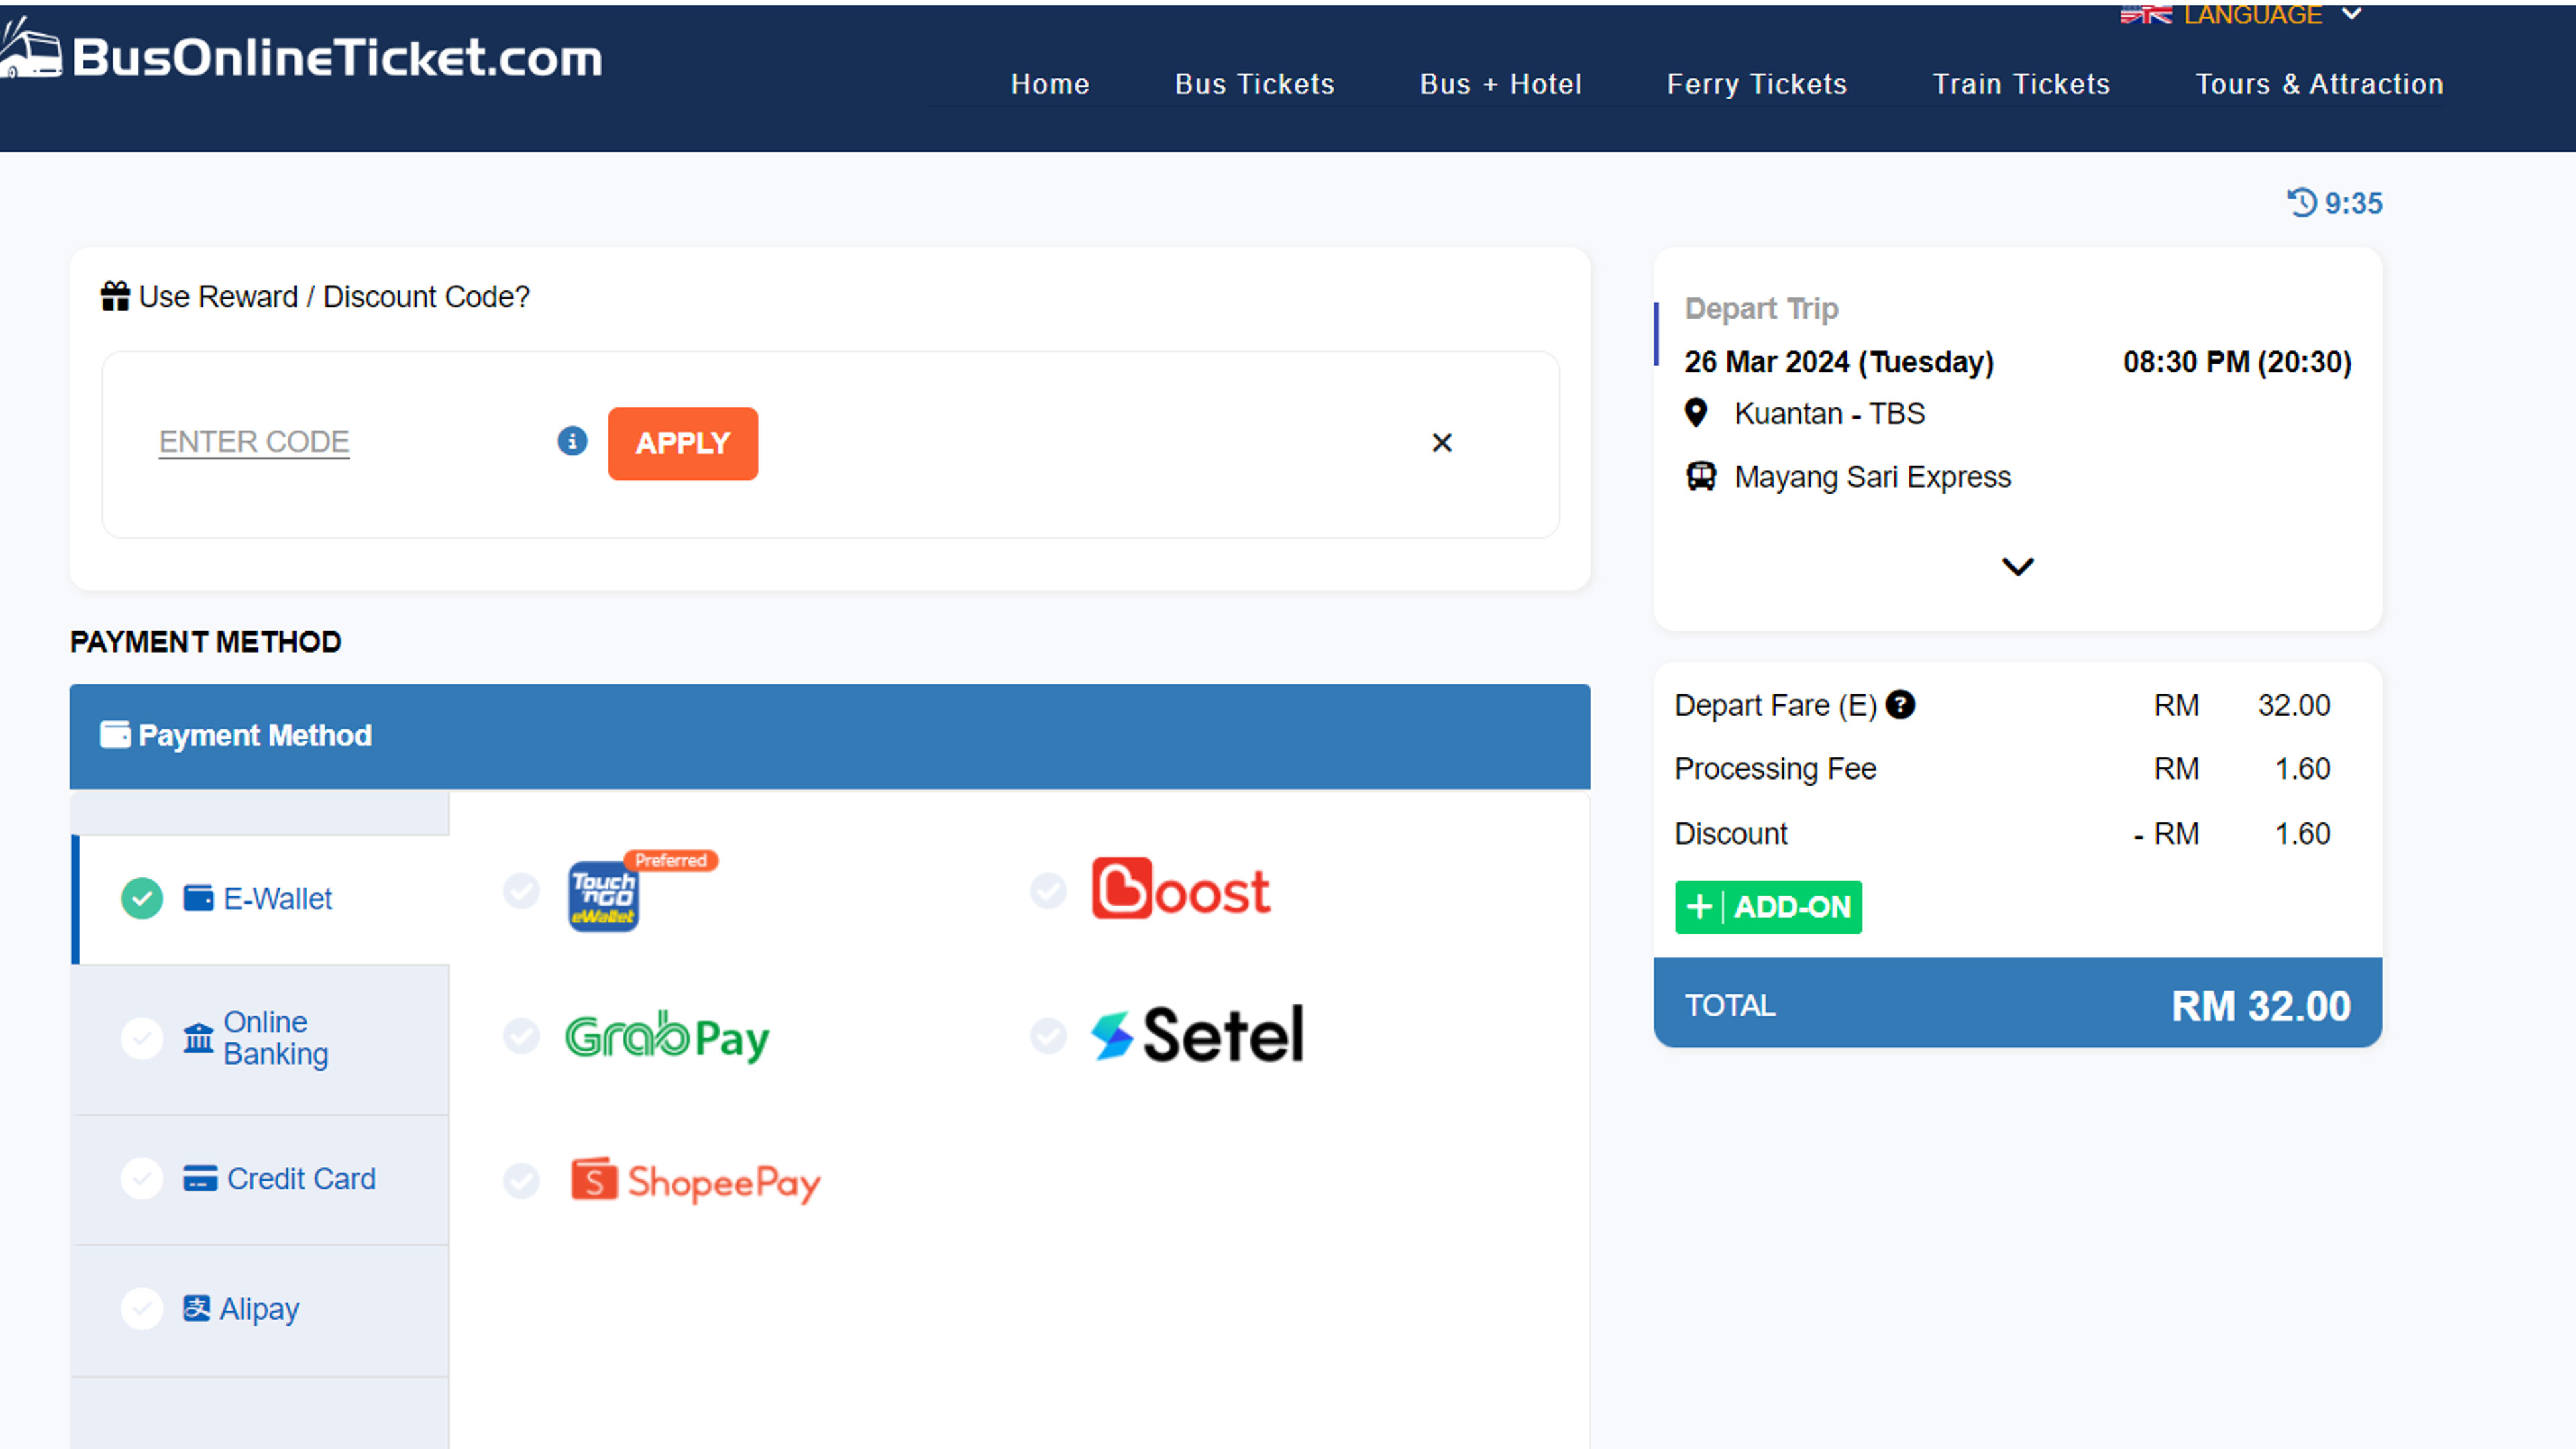This screenshot has height=1449, width=2576.
Task: Click the Alipay icon
Action: click(x=196, y=1308)
